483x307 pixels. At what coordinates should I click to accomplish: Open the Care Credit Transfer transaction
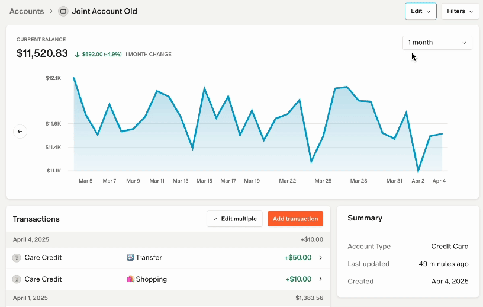[43, 258]
